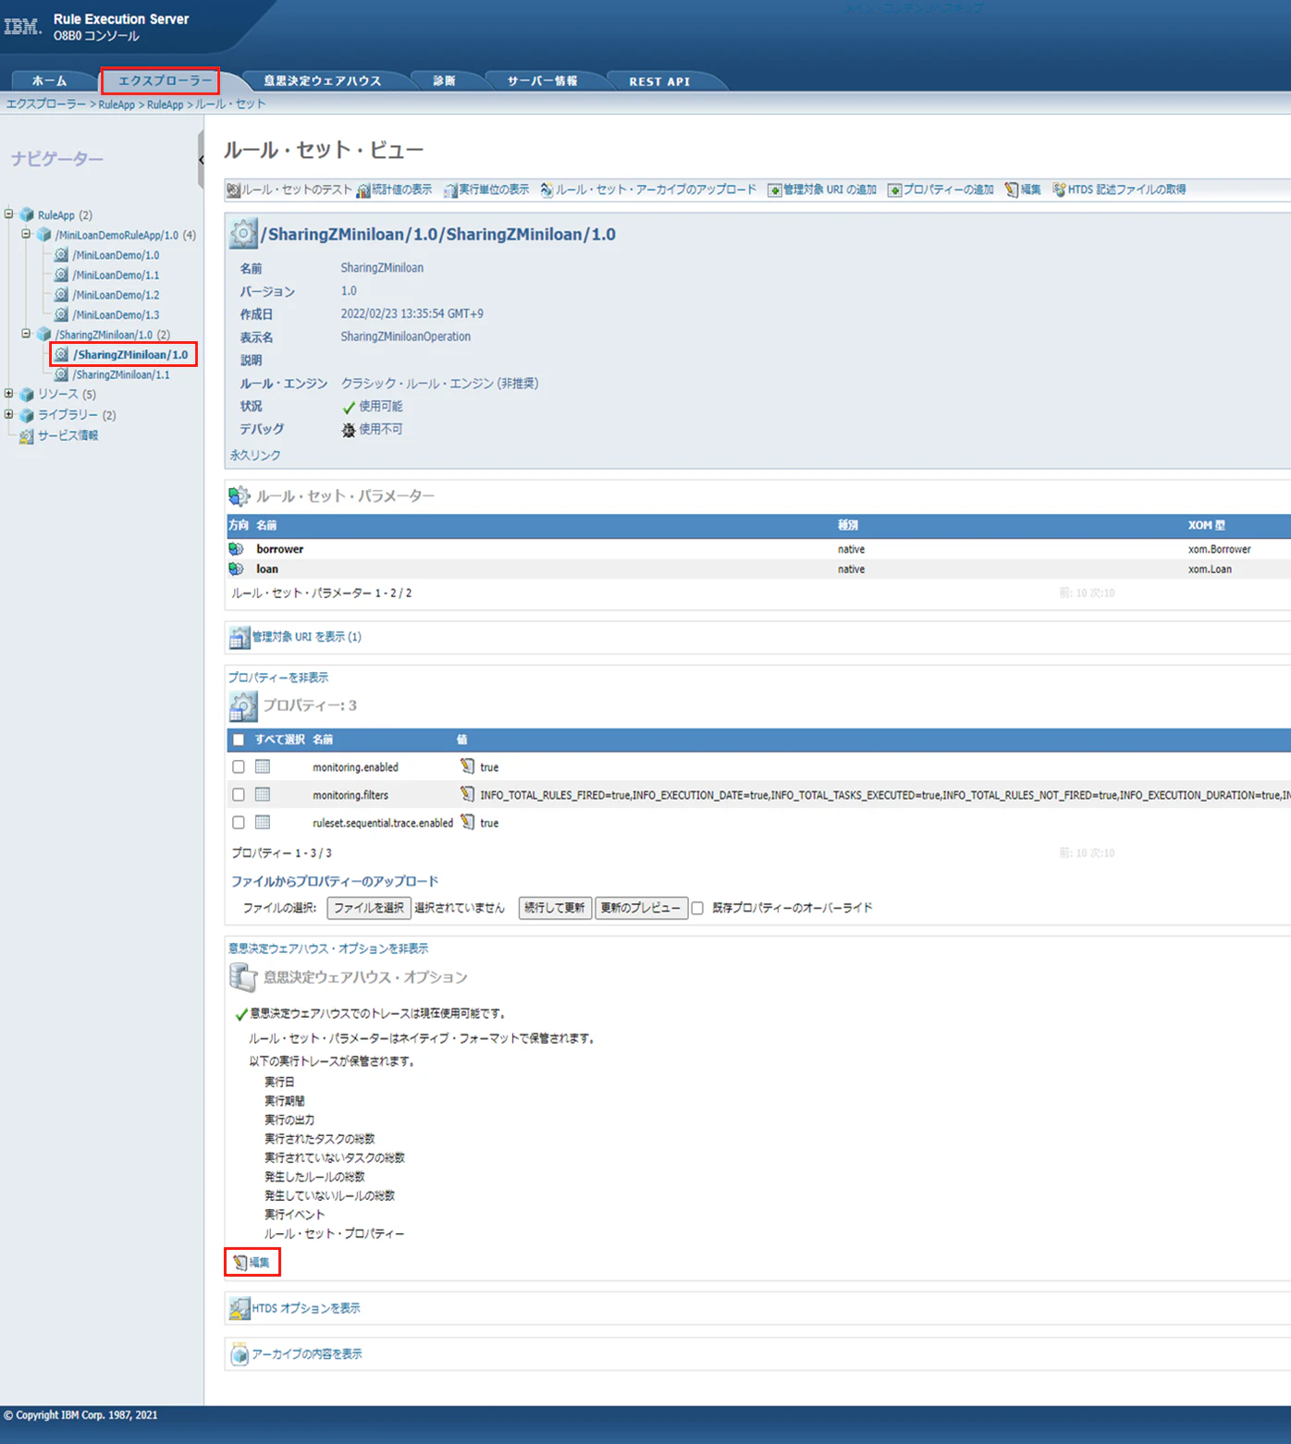Tick the monitoring.enabled checkbox

tap(239, 767)
